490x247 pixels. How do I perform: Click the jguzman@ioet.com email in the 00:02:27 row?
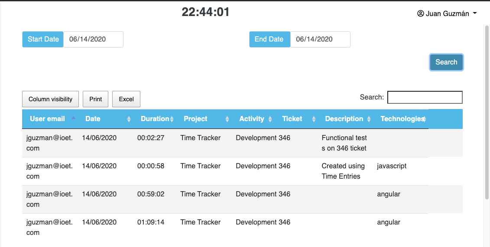tap(49, 143)
